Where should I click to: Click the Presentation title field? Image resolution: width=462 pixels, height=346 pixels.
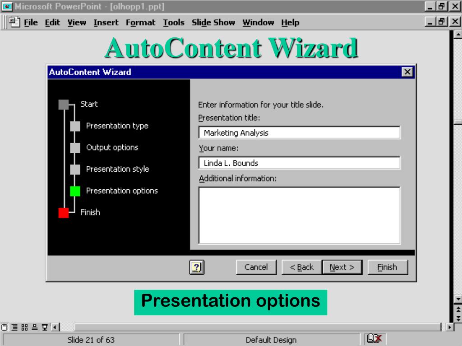300,133
